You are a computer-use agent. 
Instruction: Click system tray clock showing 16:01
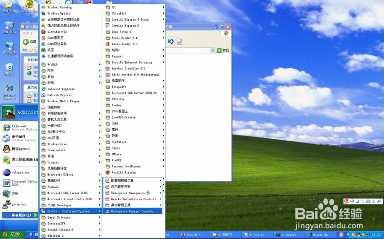tap(376, 235)
